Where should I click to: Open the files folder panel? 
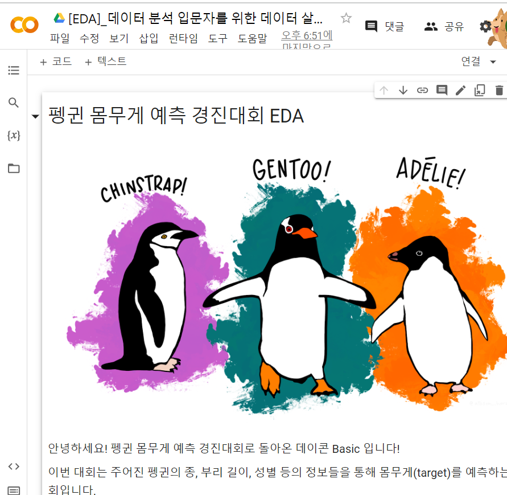[14, 169]
